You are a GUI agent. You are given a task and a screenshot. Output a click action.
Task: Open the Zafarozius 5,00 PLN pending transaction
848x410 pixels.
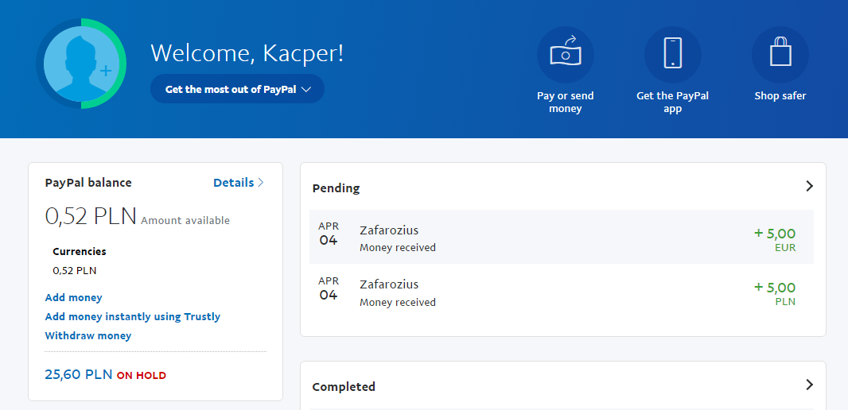coord(562,291)
